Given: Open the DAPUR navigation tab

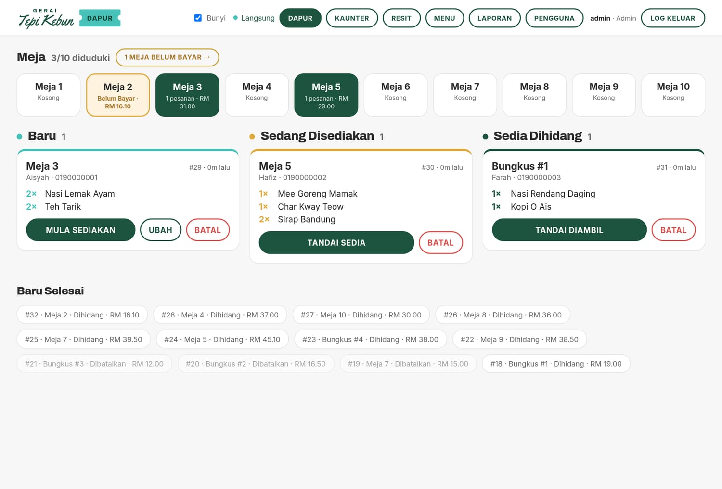Looking at the screenshot, I should click(x=300, y=18).
